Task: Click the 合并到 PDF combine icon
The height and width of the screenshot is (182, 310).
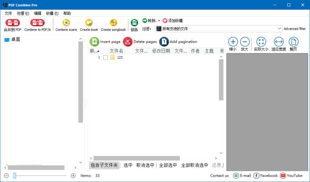Action: pos(12,23)
